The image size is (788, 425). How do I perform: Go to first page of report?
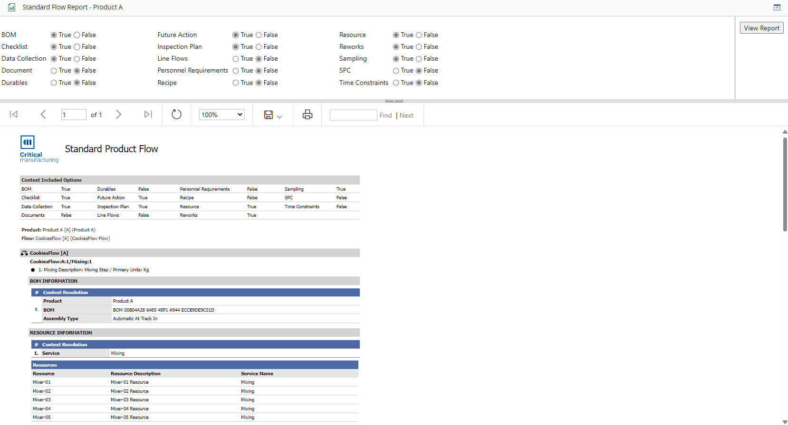click(x=14, y=114)
